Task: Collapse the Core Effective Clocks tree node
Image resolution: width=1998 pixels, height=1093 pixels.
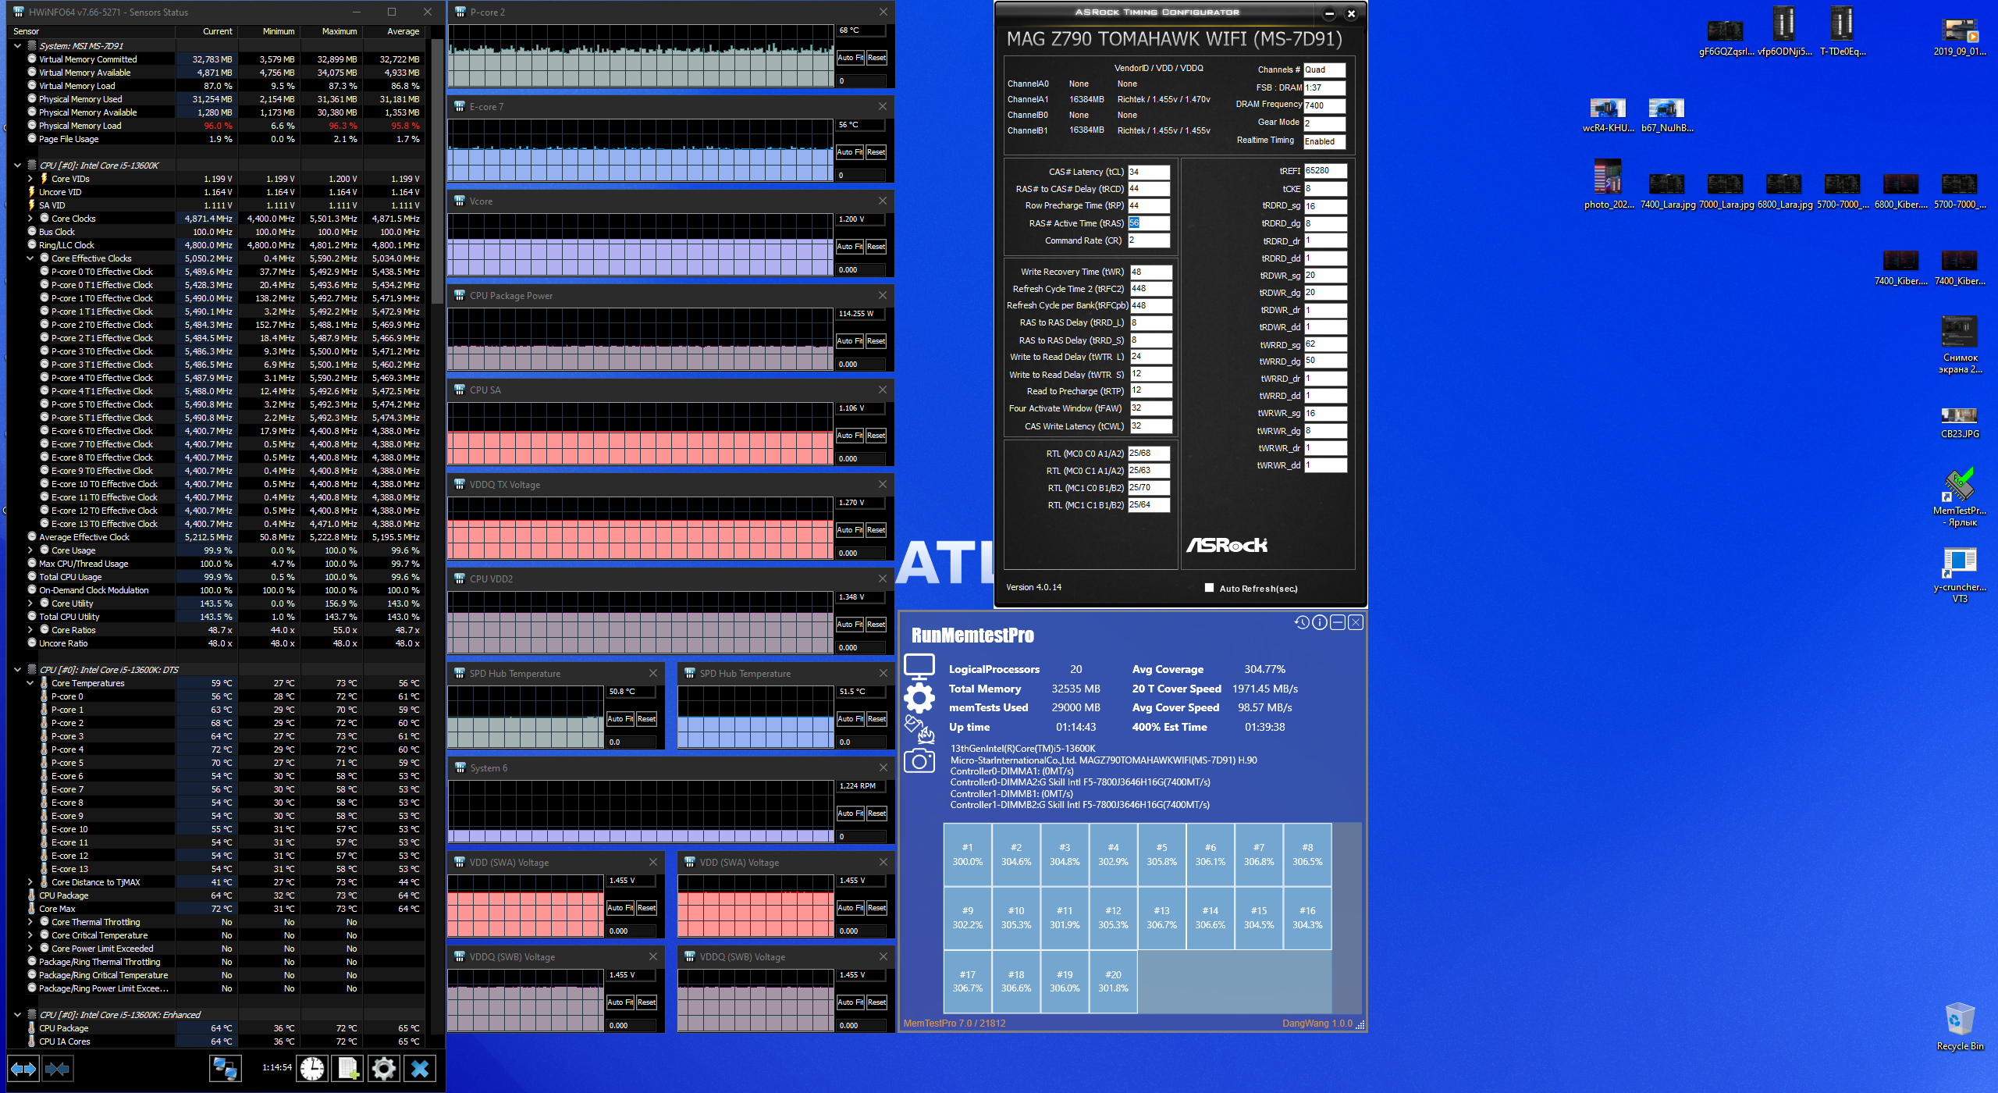Action: [30, 258]
